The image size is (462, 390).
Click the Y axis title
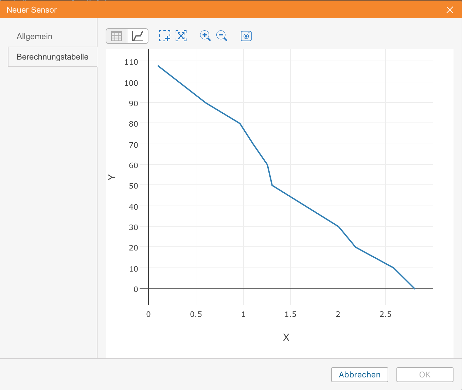click(112, 177)
